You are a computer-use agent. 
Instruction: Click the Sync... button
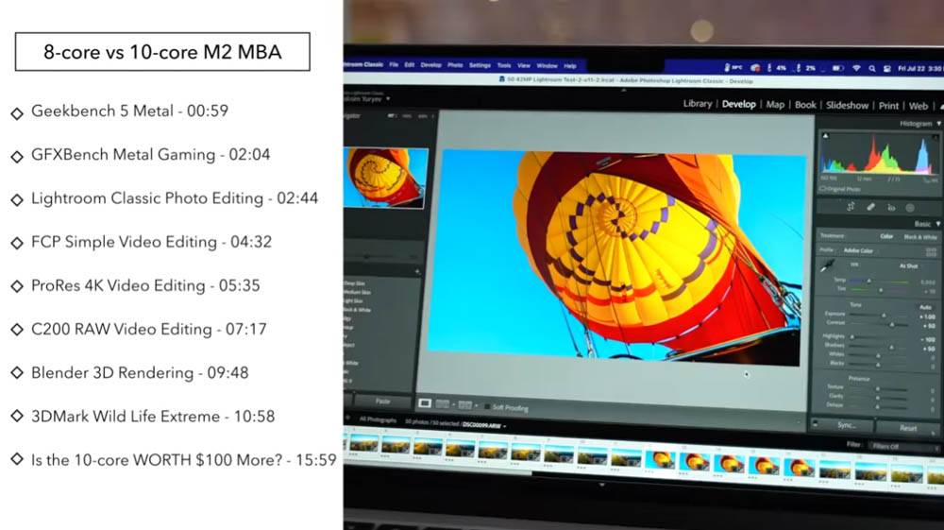847,426
